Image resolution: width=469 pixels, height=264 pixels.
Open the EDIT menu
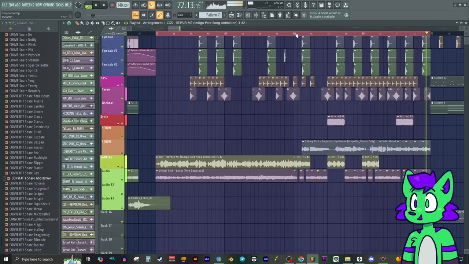pos(11,5)
